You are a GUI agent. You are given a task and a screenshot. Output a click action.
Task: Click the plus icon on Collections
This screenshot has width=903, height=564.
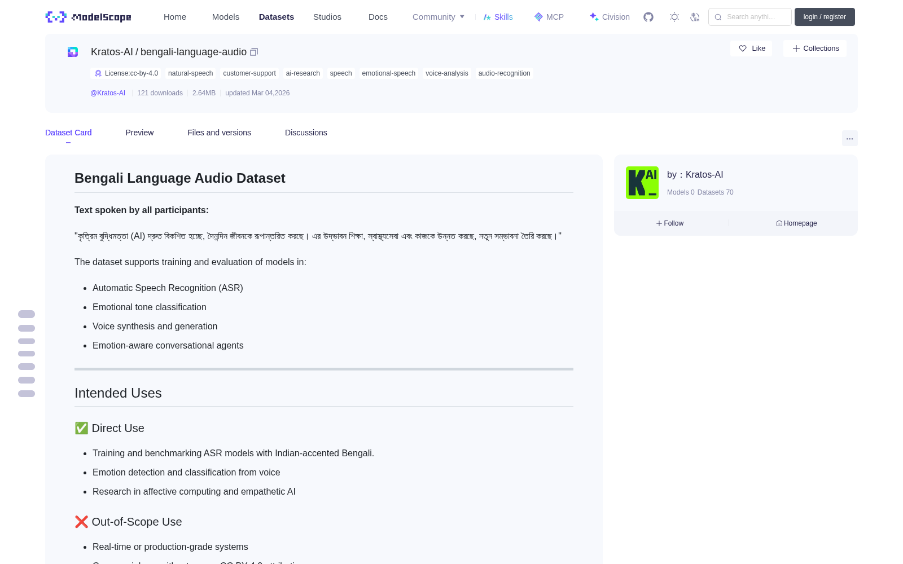[x=796, y=49]
